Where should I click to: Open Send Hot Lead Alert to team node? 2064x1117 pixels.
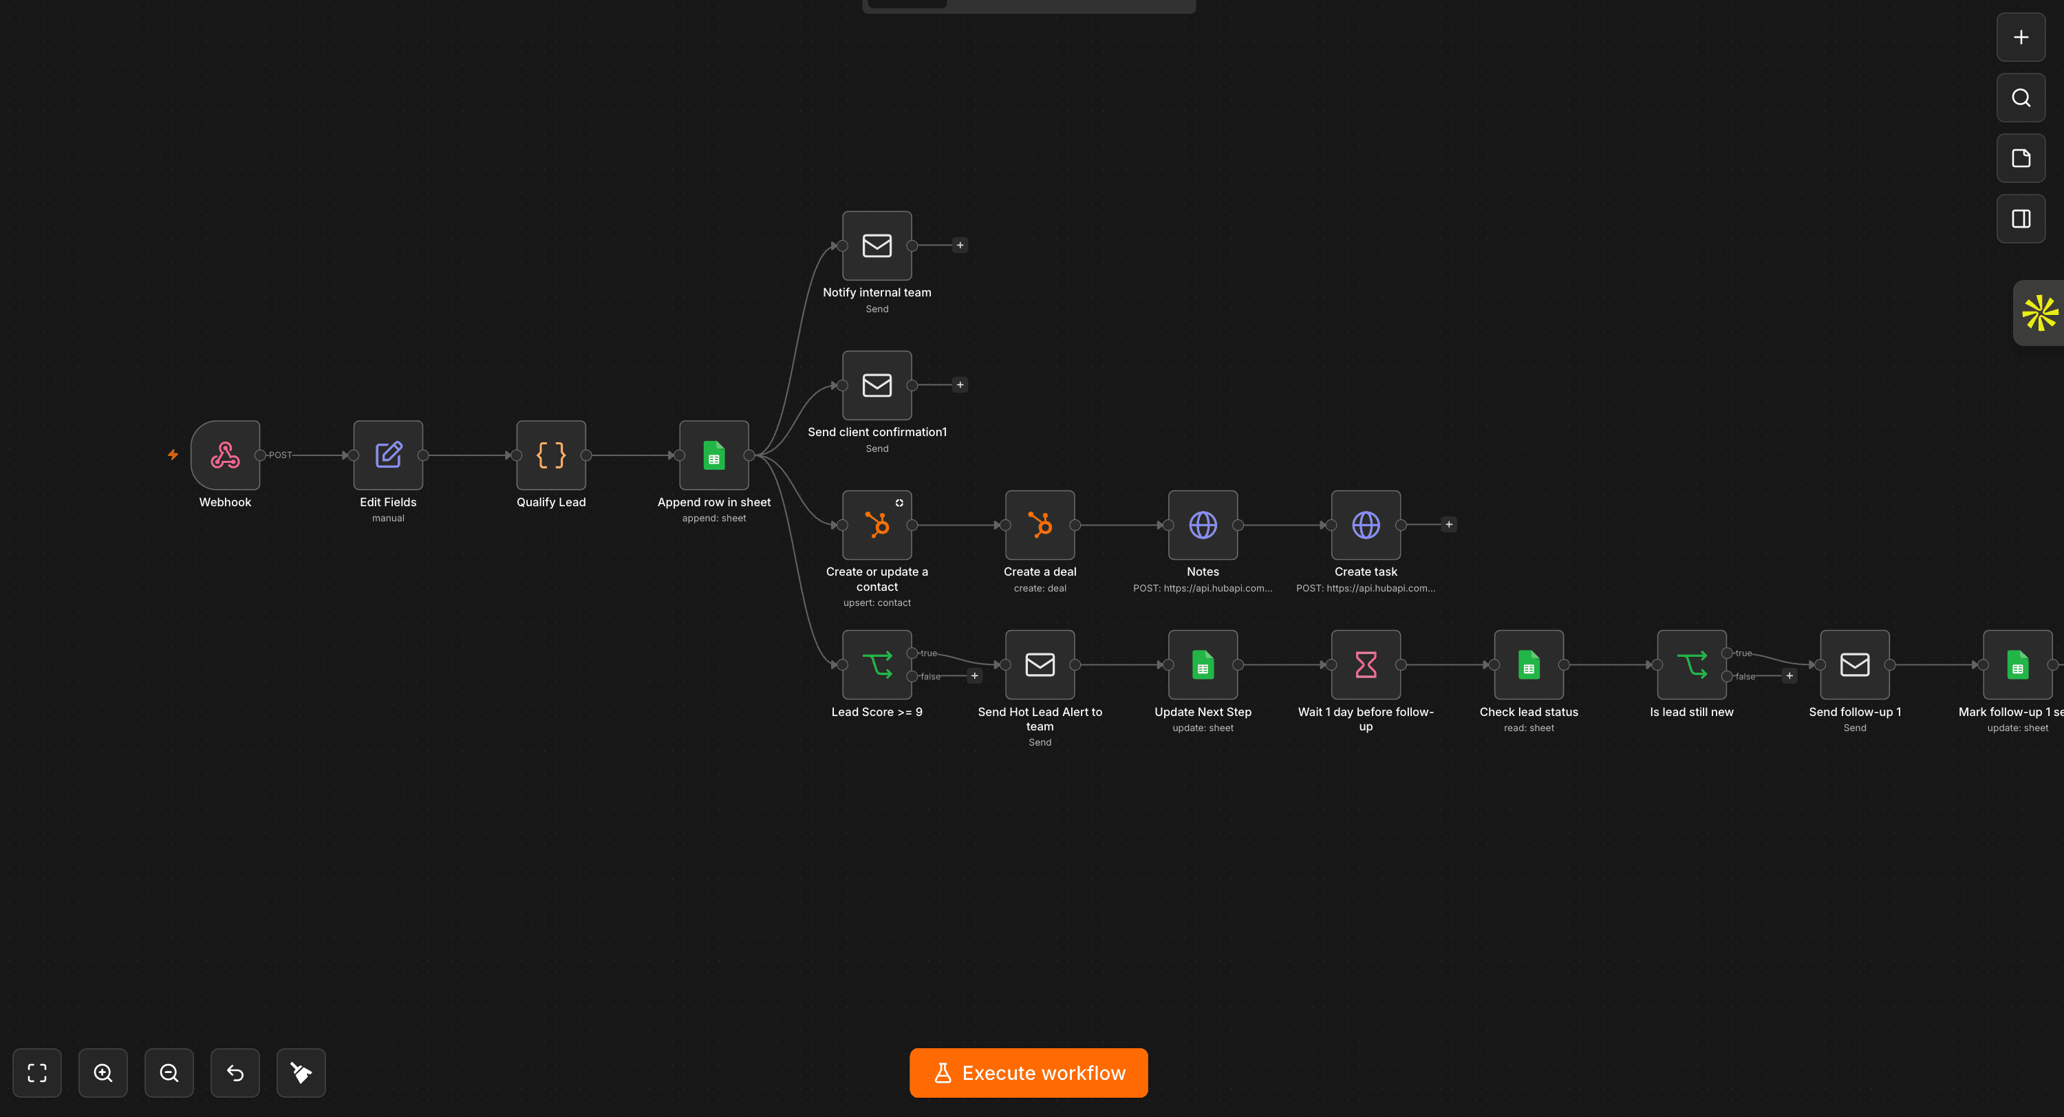click(1040, 664)
